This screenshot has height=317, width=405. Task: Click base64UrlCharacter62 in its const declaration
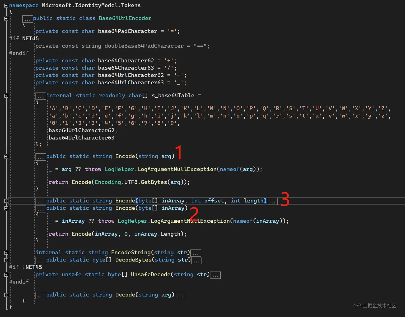point(131,75)
